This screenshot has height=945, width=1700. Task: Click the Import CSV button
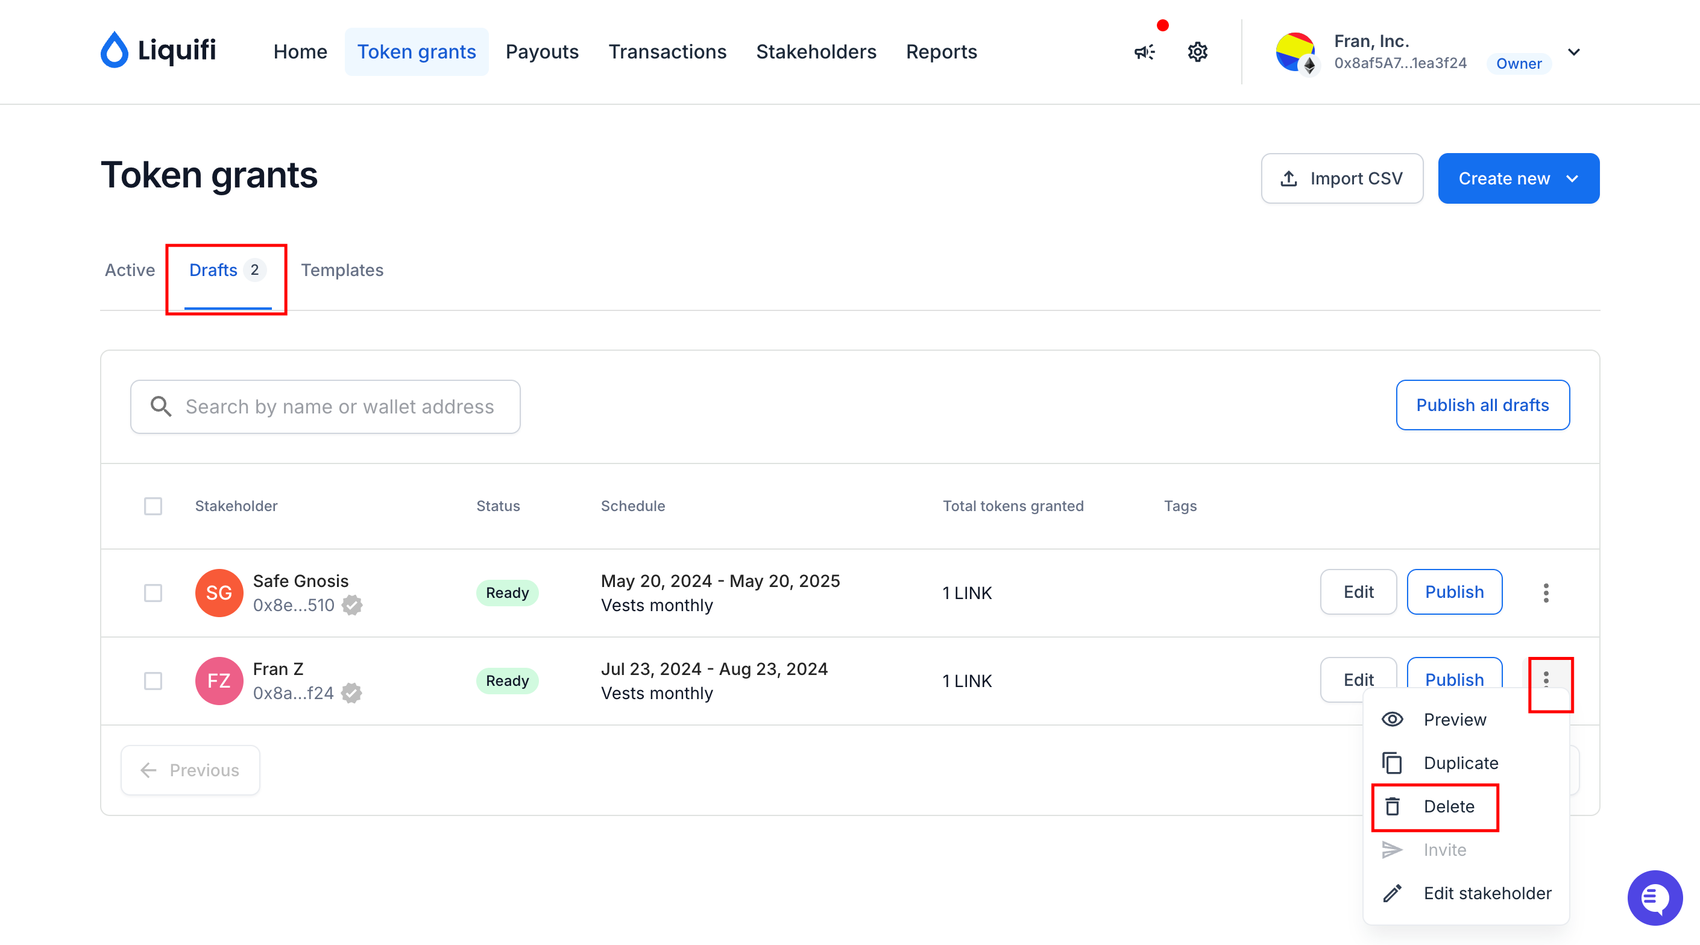[1342, 178]
